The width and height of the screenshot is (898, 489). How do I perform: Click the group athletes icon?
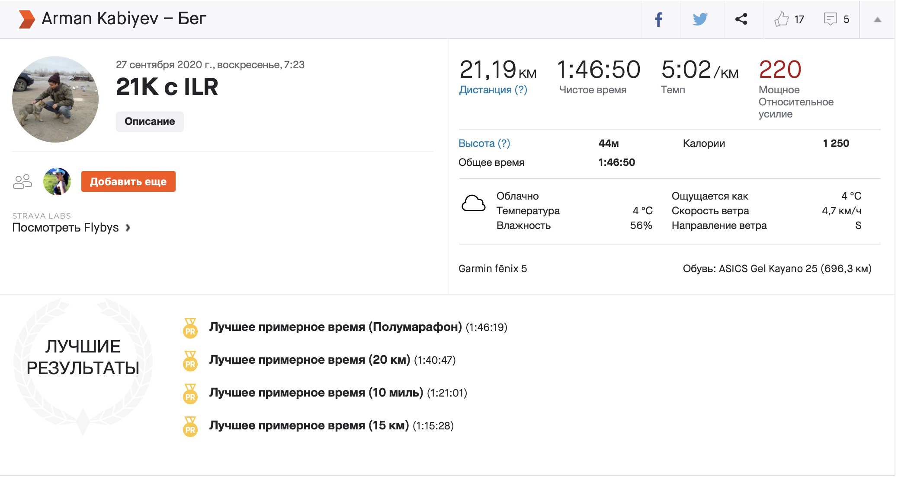tap(22, 181)
